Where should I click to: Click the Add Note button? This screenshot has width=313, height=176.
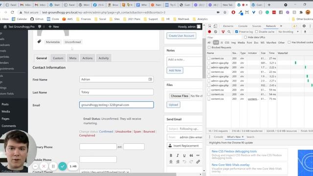pyautogui.click(x=175, y=70)
